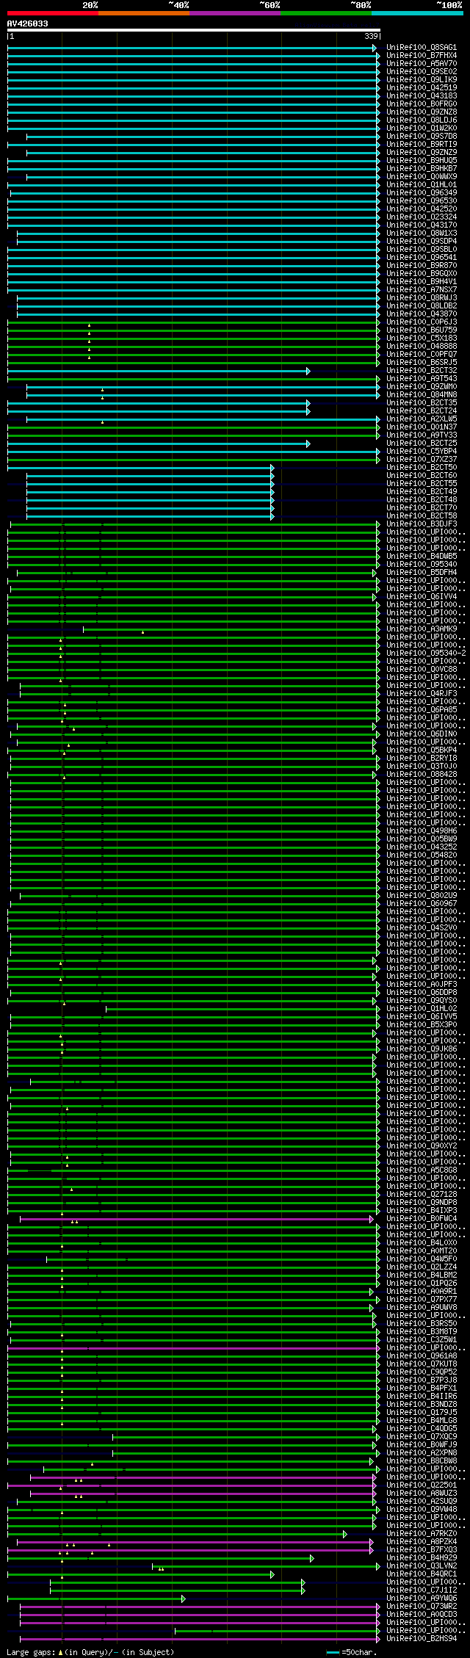Open hit UniRef100_A5AV70
The height and width of the screenshot is (1658, 470).
point(422,64)
